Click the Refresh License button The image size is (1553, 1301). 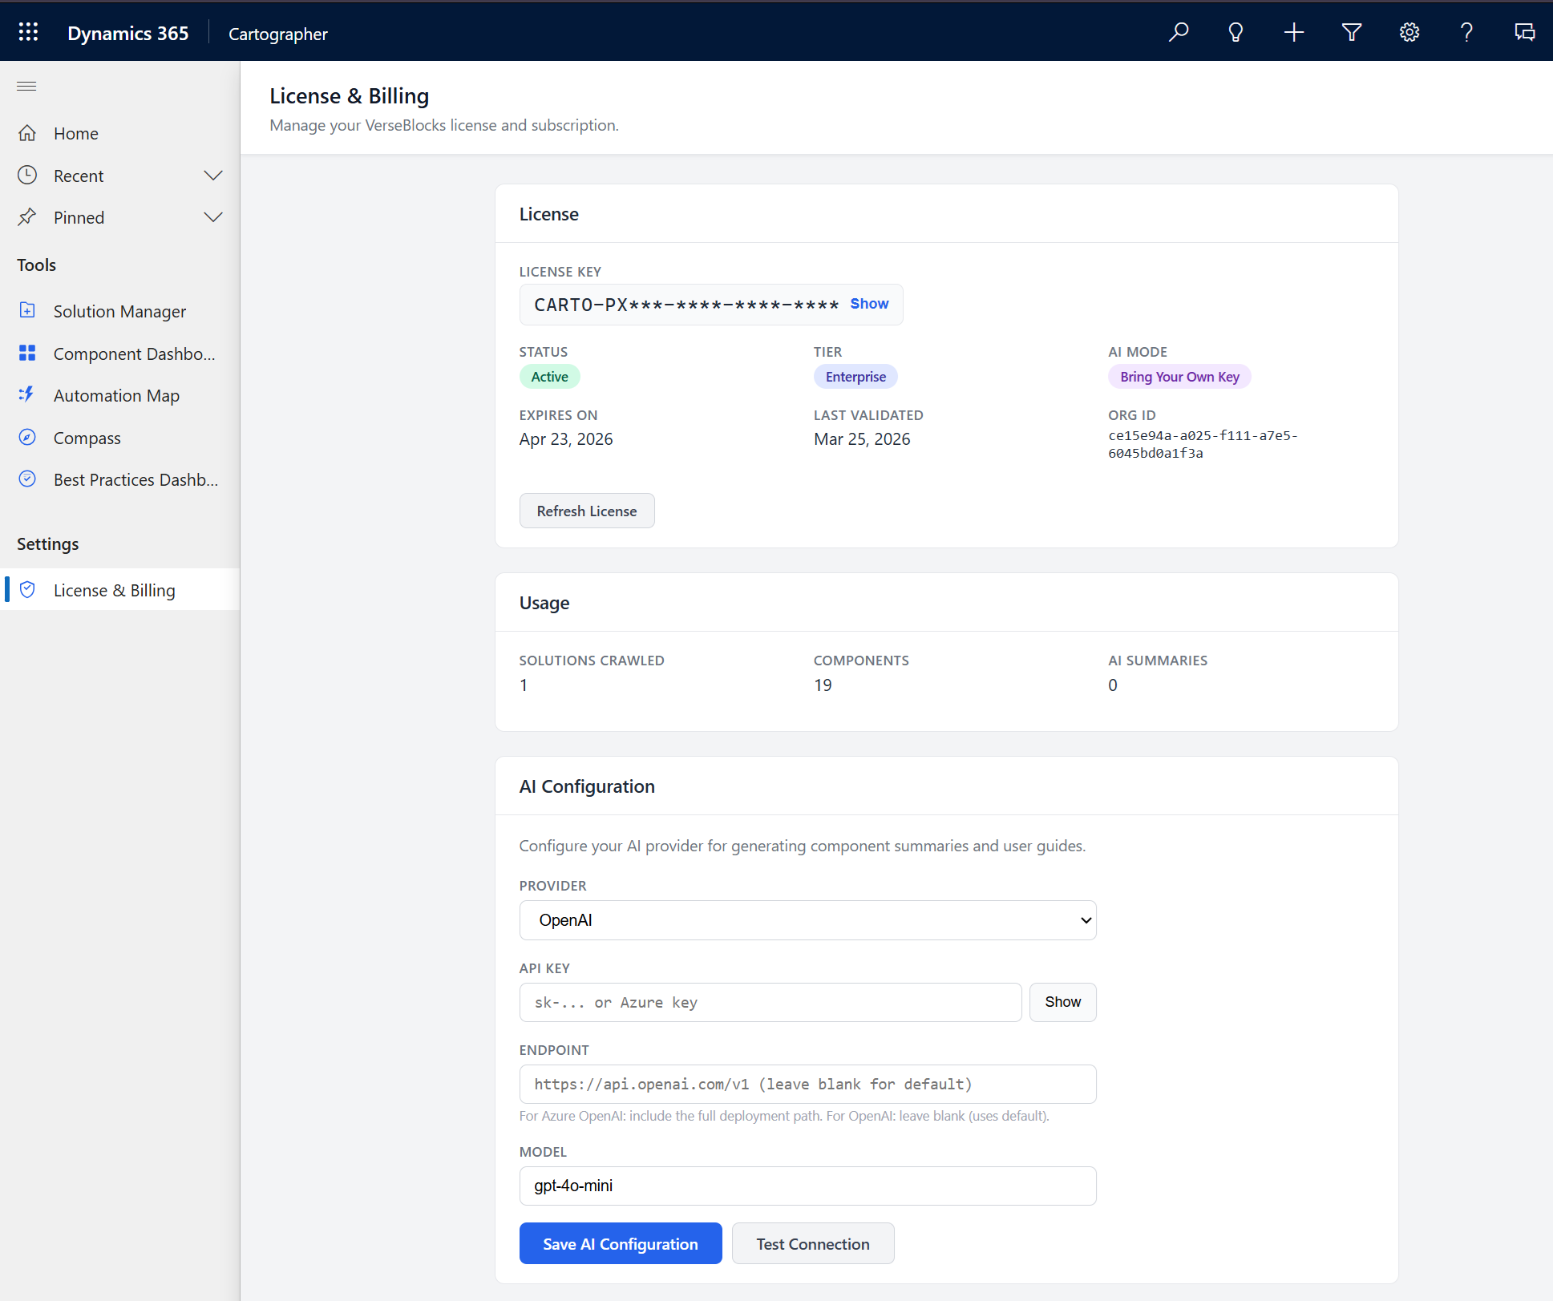(587, 511)
